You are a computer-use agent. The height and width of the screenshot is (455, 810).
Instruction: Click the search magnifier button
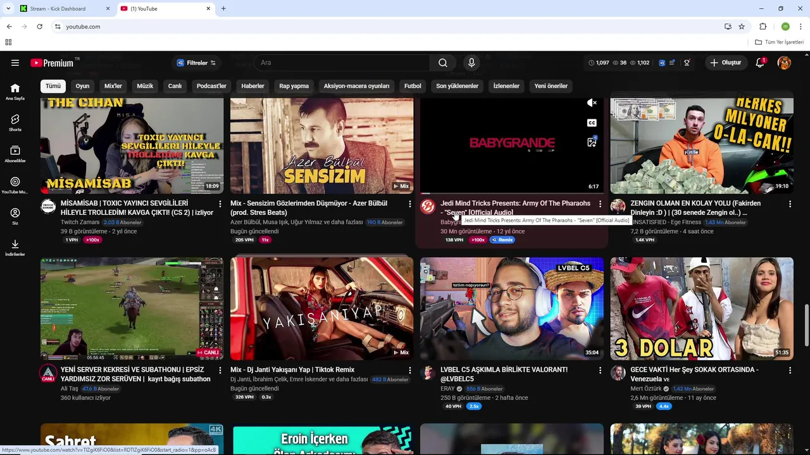[x=443, y=63]
